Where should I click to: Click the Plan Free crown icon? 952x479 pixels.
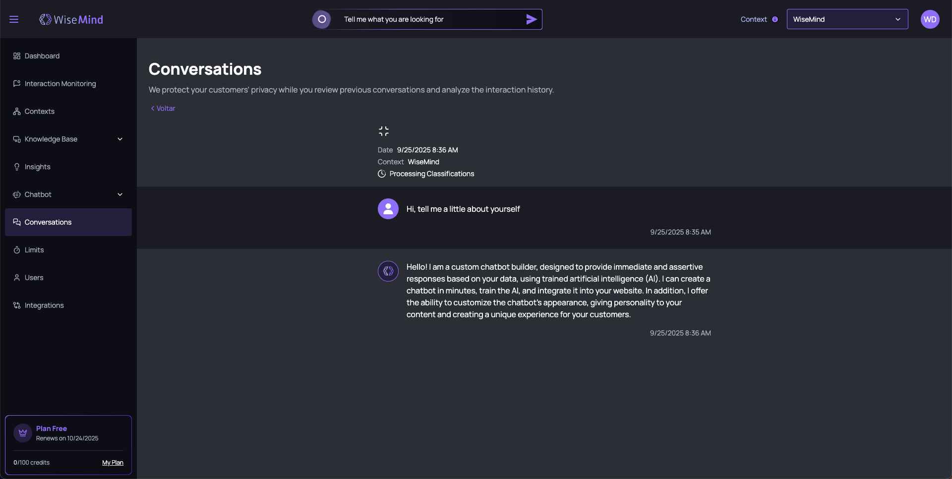coord(23,433)
